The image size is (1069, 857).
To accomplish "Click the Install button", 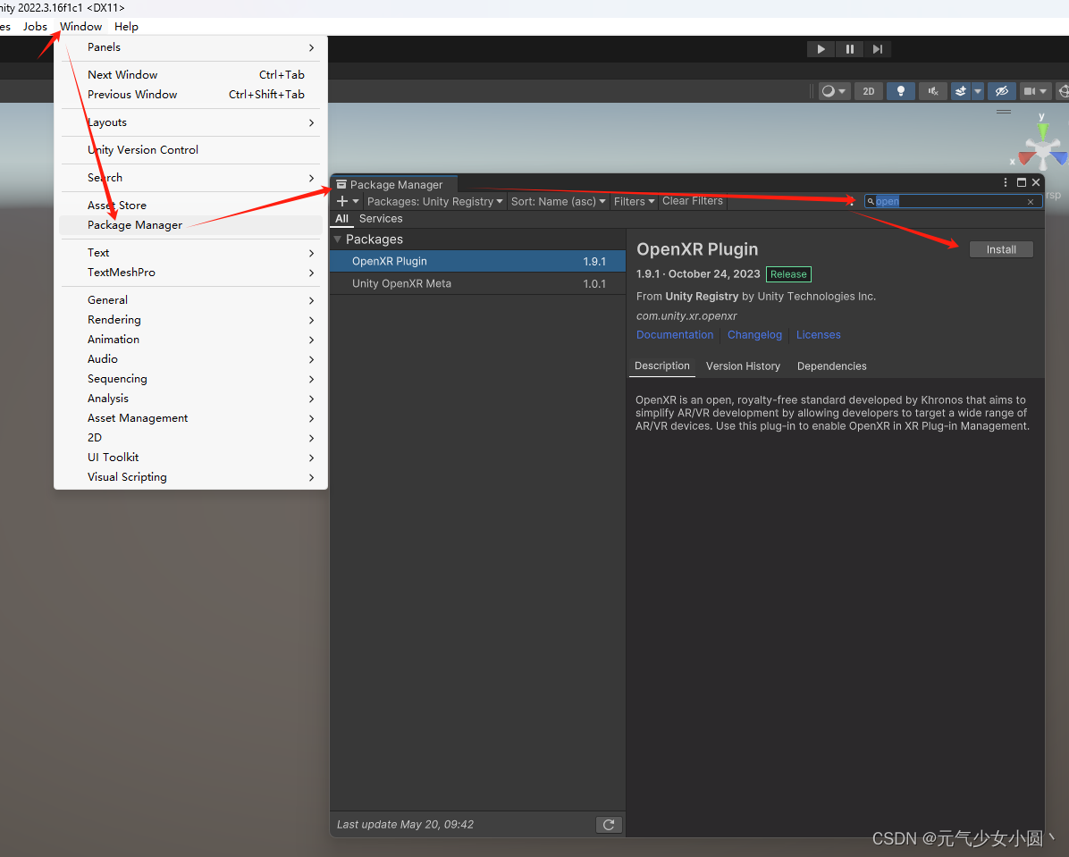I will 1001,249.
